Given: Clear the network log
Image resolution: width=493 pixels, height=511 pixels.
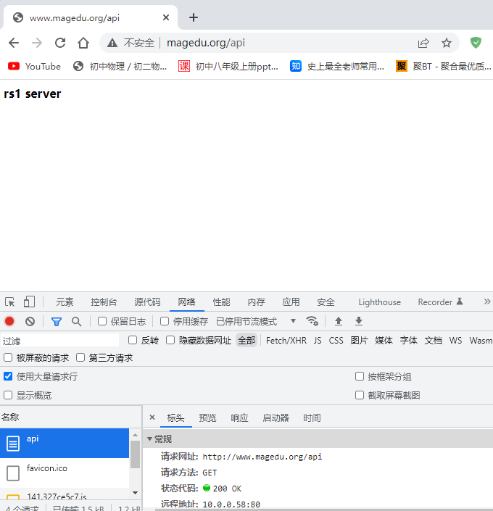Looking at the screenshot, I should 30,322.
